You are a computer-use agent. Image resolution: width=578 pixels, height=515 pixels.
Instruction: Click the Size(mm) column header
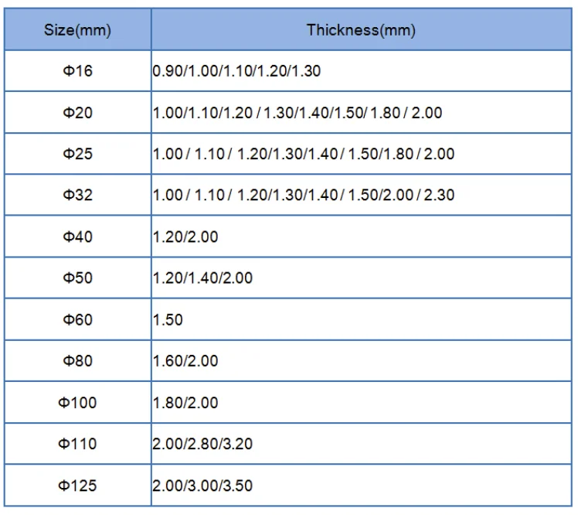point(77,31)
